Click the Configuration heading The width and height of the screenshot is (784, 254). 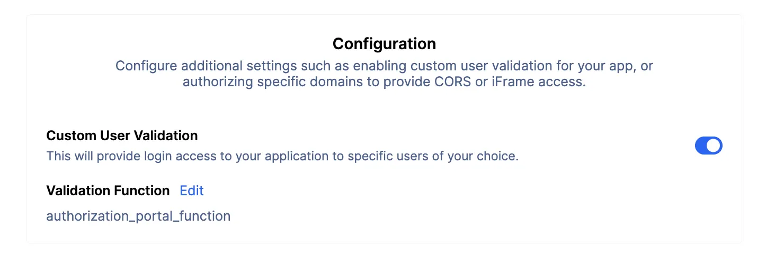point(385,43)
